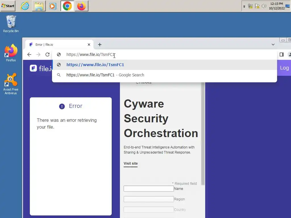The width and height of the screenshot is (291, 218).
Task: Select the https://www.file.io/TsmFC1 URL suggestion
Action: [165, 65]
